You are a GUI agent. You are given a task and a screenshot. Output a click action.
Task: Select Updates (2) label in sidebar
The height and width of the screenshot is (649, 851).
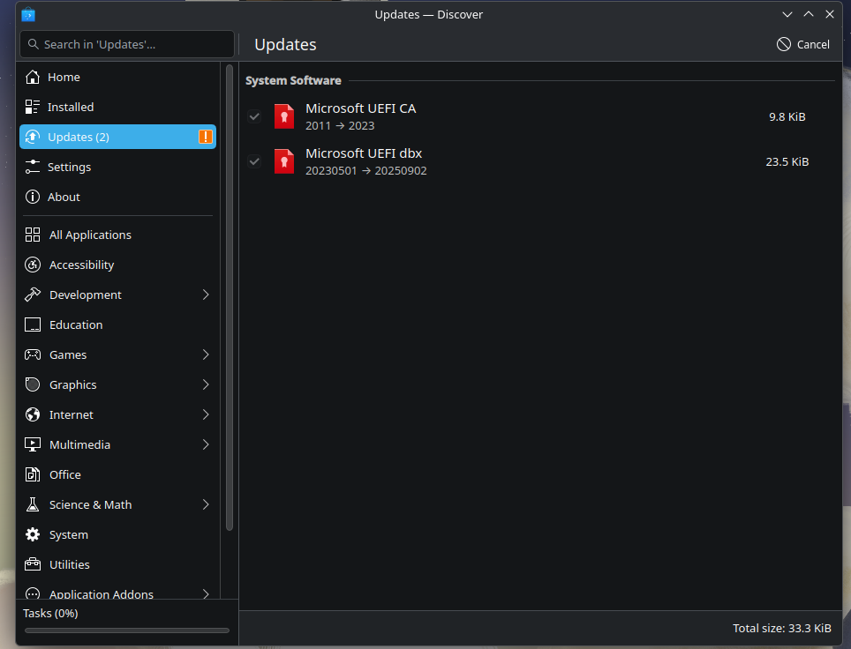coord(79,138)
